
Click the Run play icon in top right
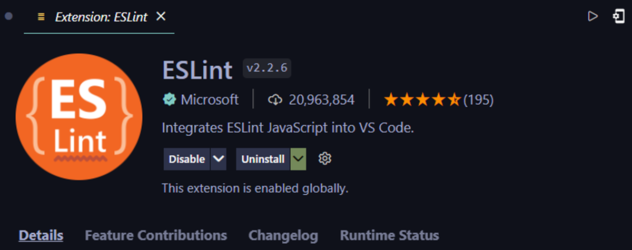coord(592,17)
